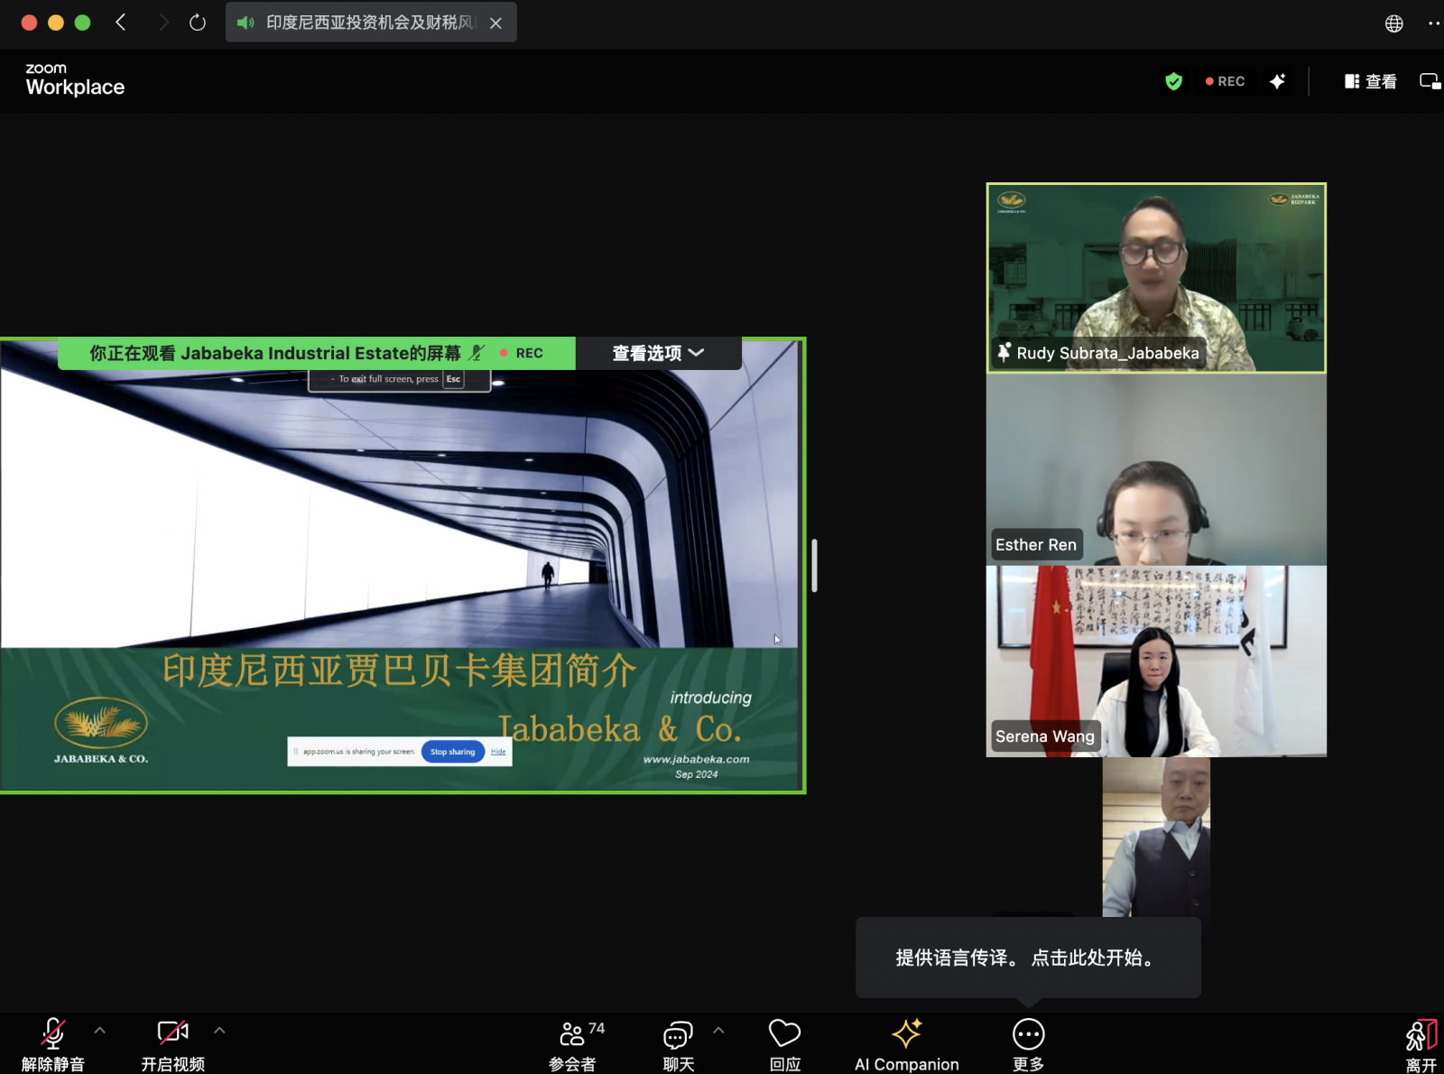This screenshot has height=1074, width=1444.
Task: Click the Stop sharing button in slide
Action: point(452,752)
